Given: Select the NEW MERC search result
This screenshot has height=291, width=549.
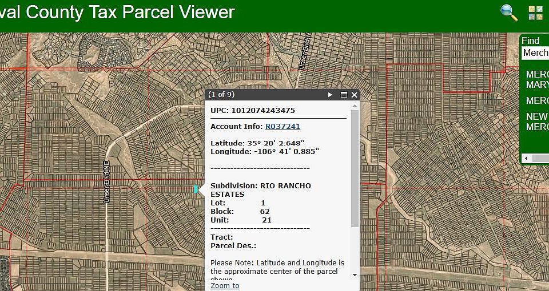Looking at the screenshot, I should tap(537, 122).
